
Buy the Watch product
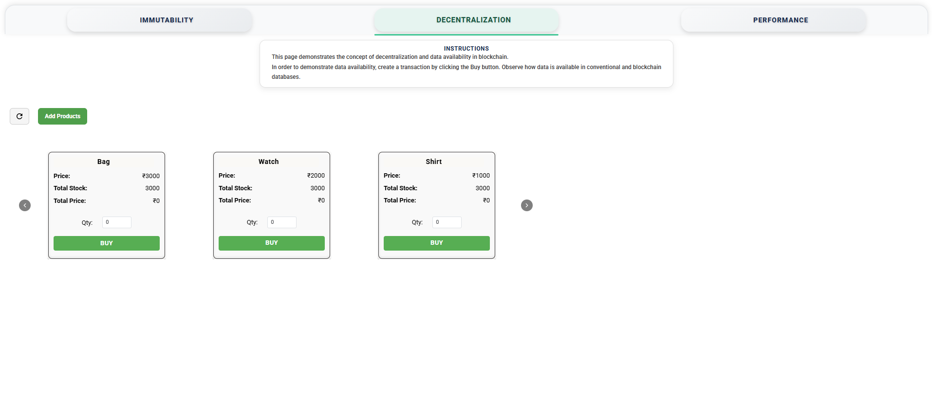(x=271, y=243)
